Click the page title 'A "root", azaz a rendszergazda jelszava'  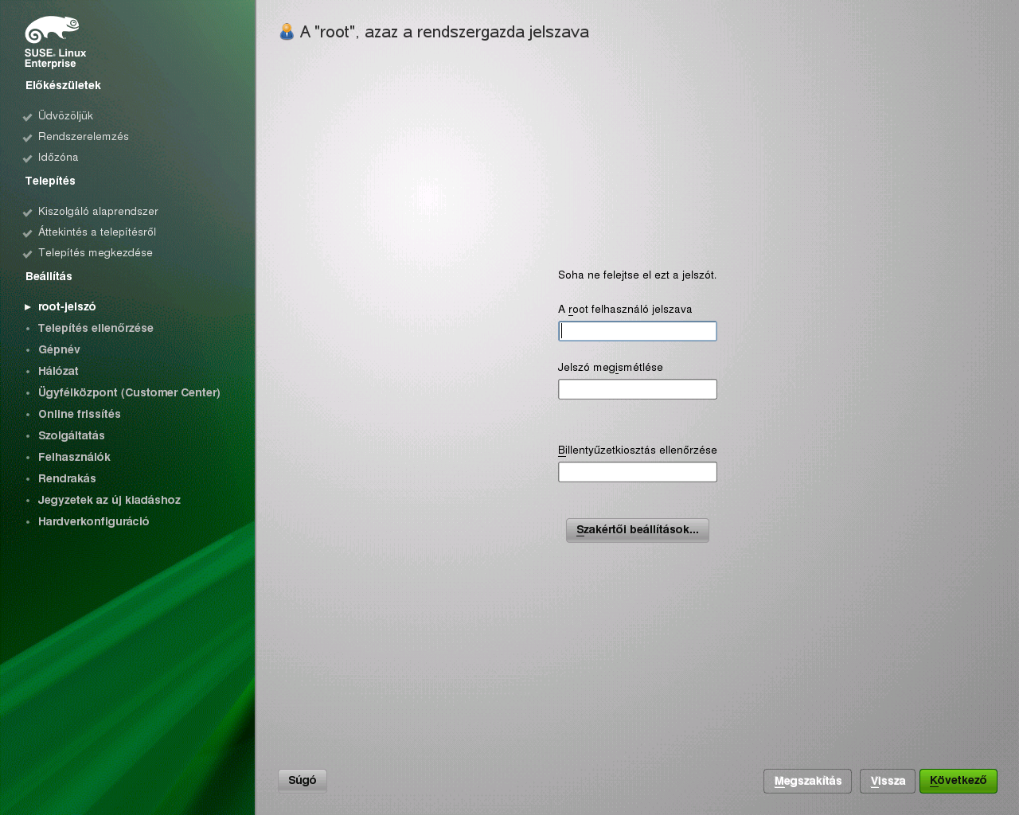click(444, 32)
